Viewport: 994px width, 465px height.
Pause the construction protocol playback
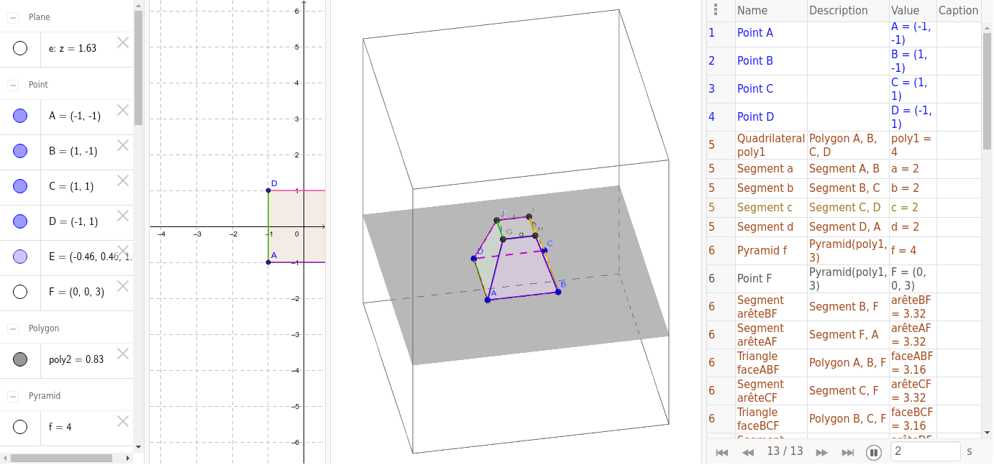click(874, 452)
